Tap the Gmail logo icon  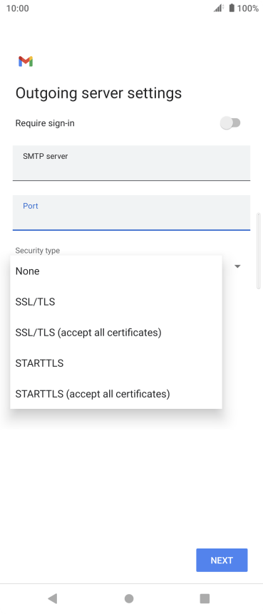point(26,61)
